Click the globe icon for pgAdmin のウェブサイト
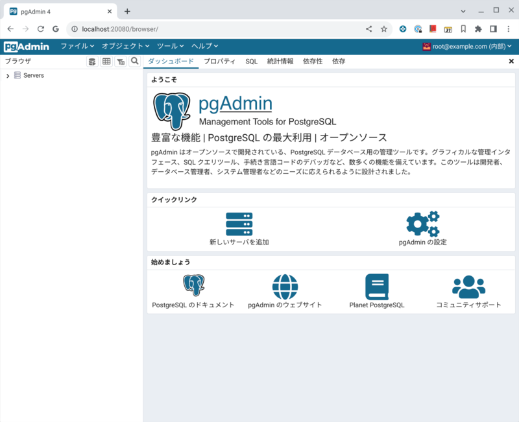 coord(285,287)
